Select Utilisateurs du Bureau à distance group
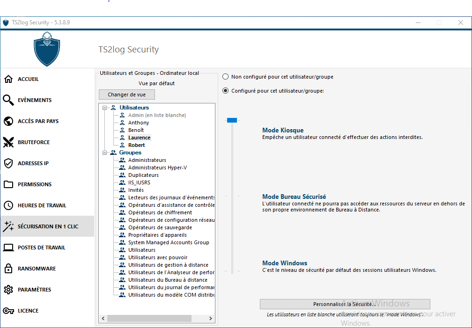472x328 pixels. (168, 280)
